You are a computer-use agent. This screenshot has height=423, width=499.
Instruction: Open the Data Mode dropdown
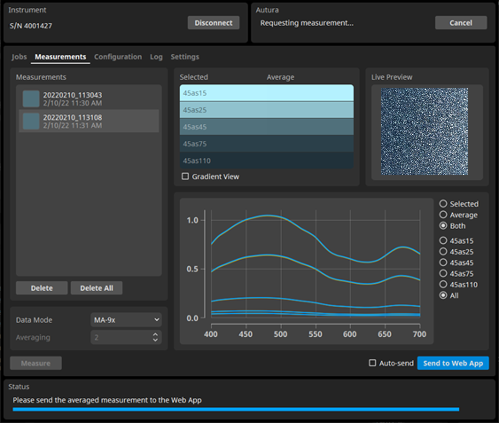pos(126,320)
